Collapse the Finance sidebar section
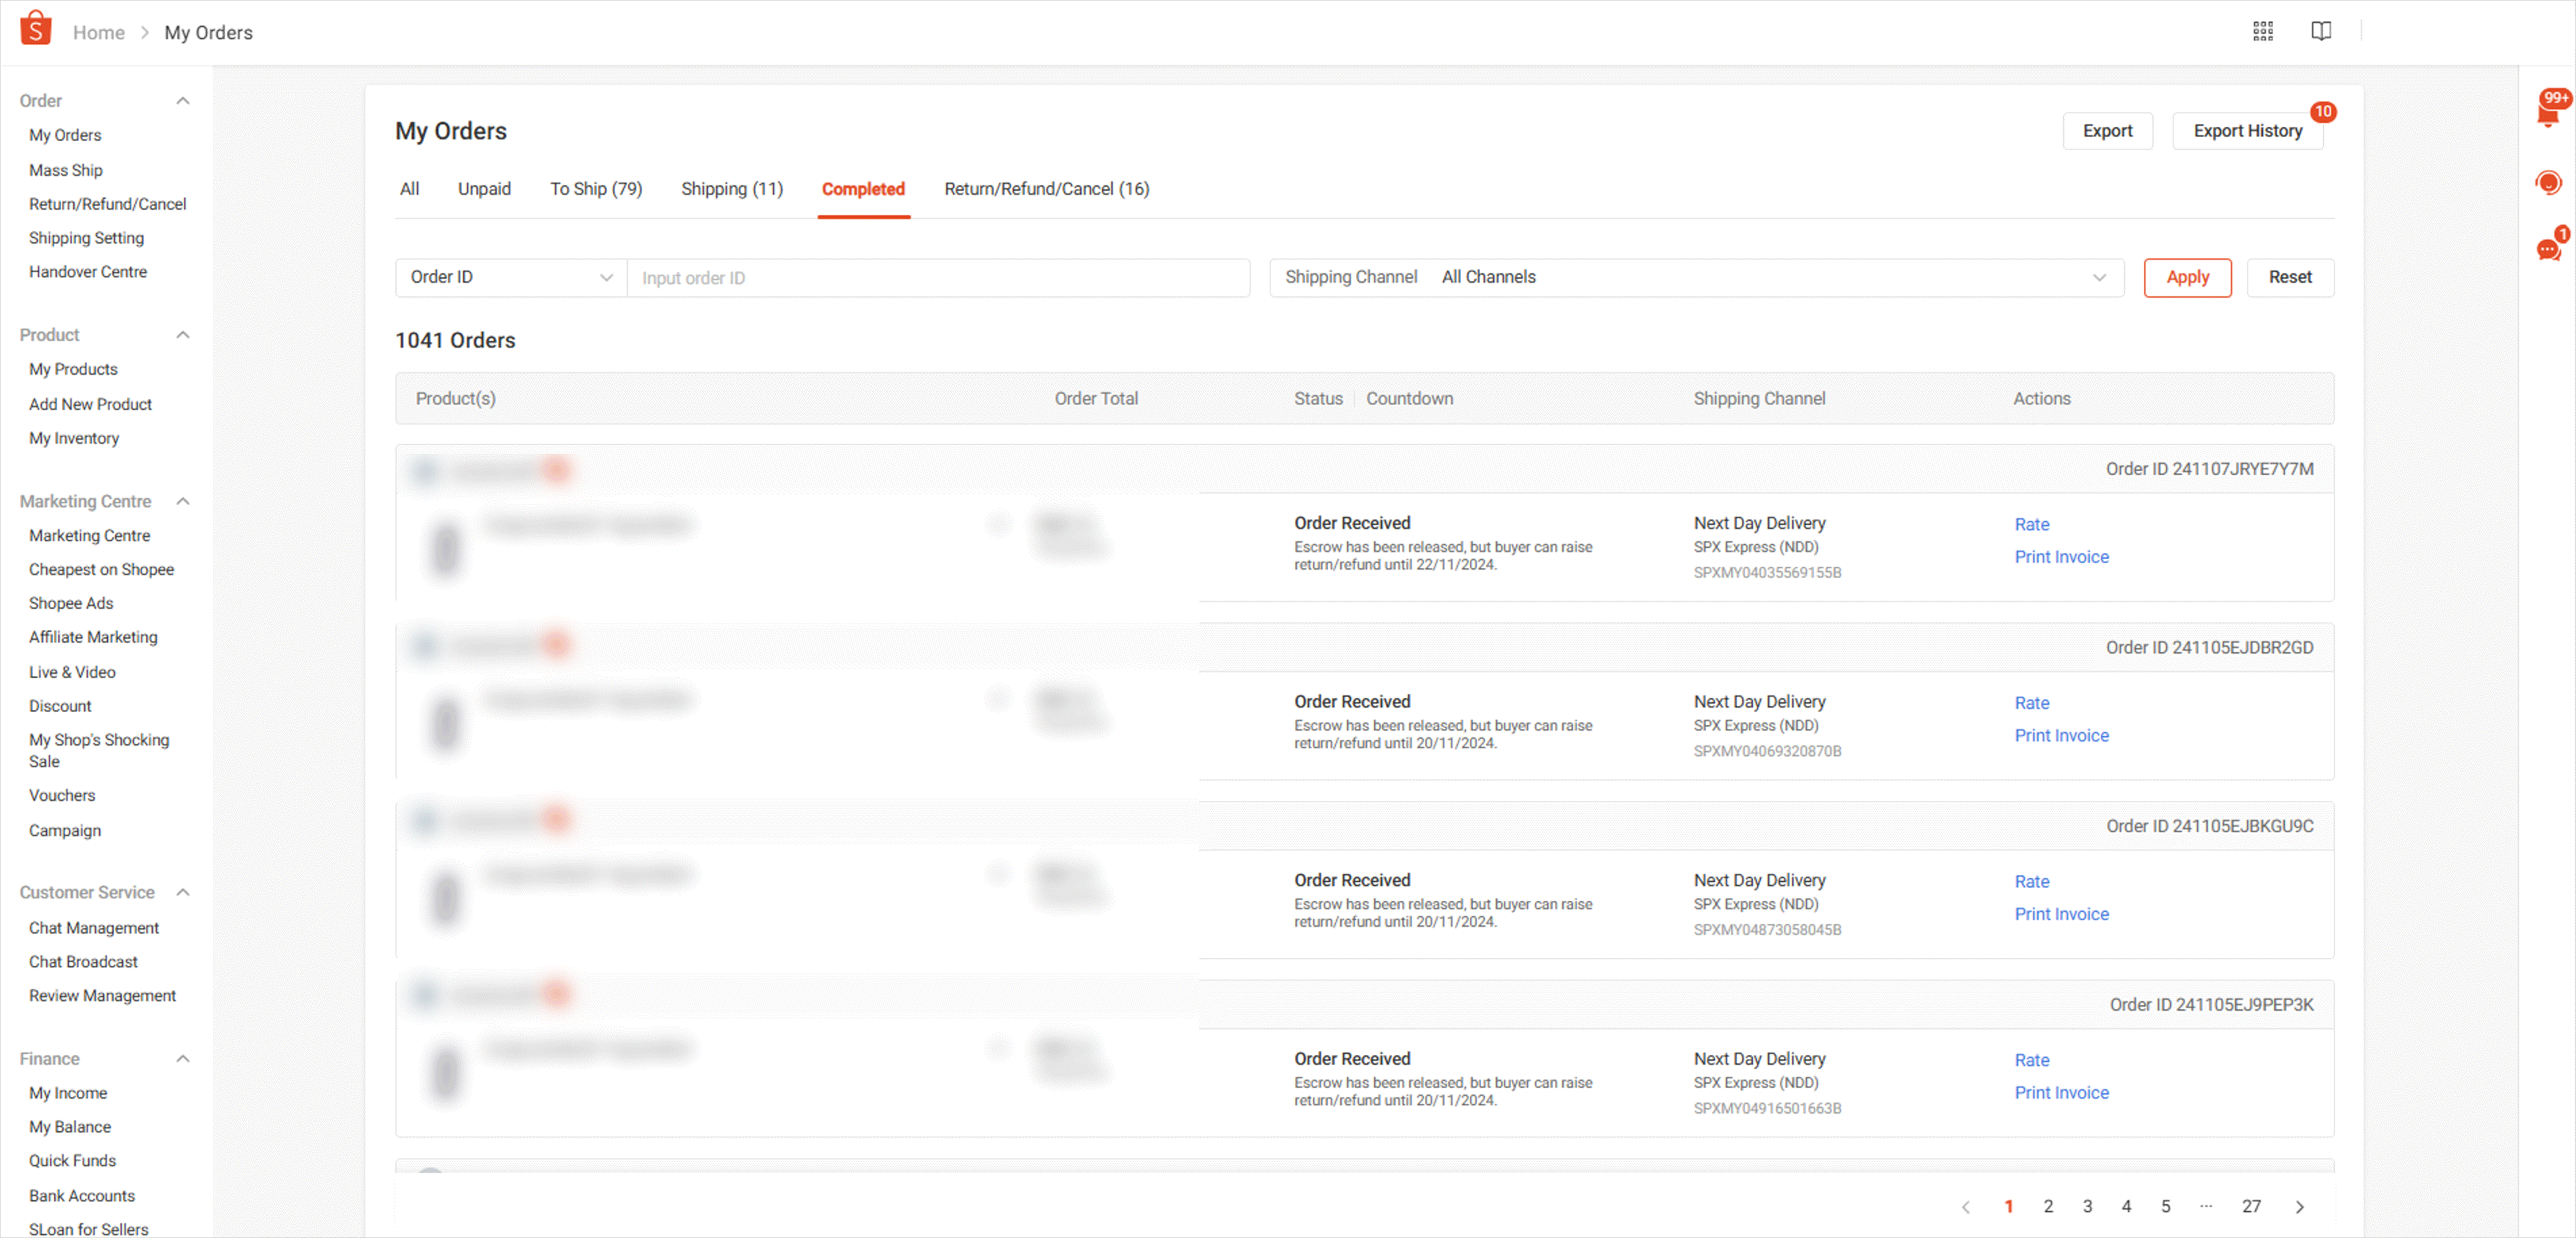 click(183, 1058)
